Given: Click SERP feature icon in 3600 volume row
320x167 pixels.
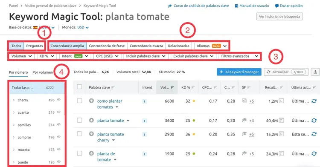Looking at the screenshot, I should tap(244, 120).
